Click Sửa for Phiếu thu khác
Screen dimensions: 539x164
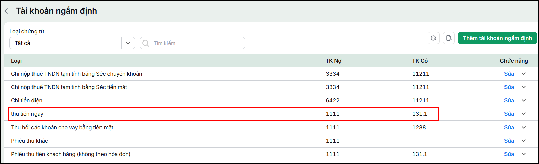click(509, 141)
